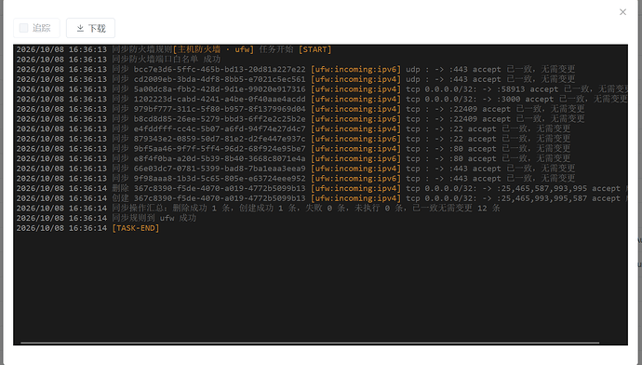Click UUID 979bf777-311c-5f80-b957-8f1379969d04
The height and width of the screenshot is (365, 642).
pyautogui.click(x=220, y=109)
